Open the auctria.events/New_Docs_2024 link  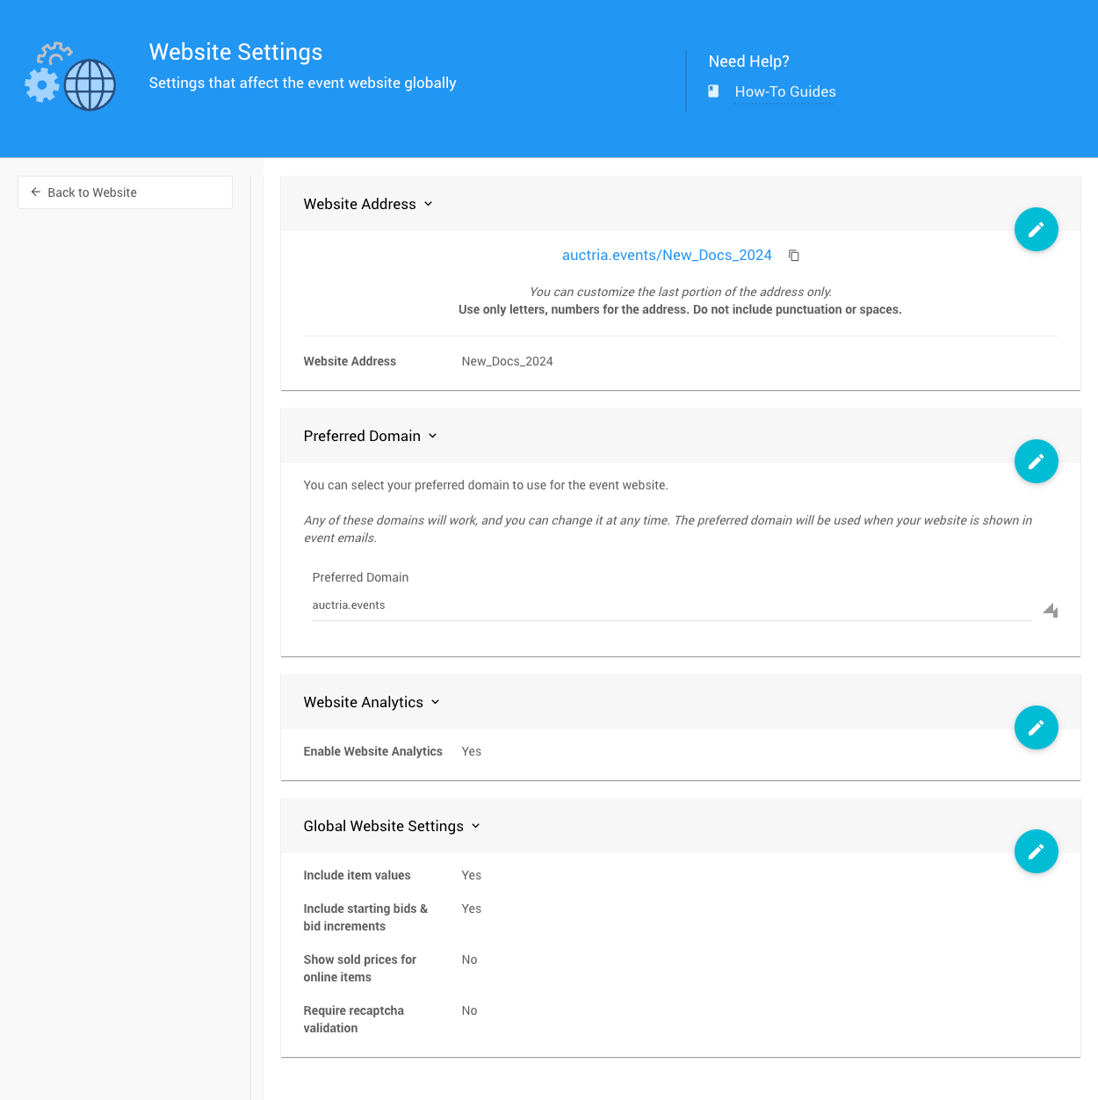[666, 256]
